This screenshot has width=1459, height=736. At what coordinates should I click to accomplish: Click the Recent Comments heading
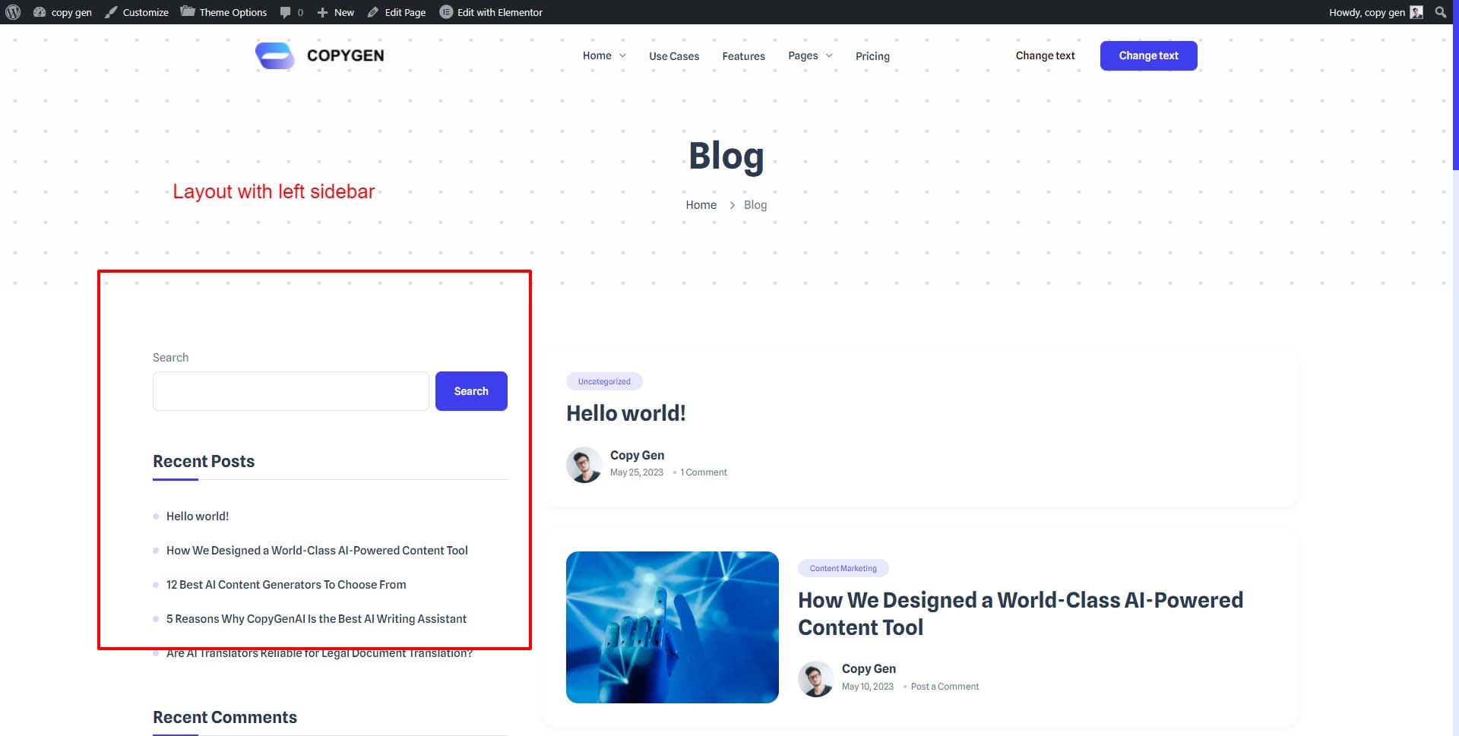[x=225, y=717]
